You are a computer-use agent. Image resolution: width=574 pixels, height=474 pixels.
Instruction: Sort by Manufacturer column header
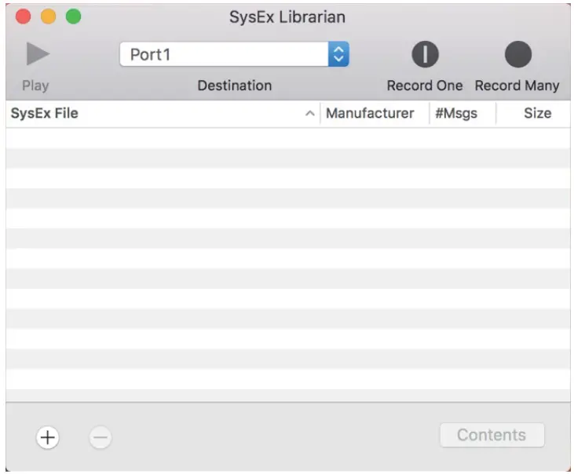(x=375, y=113)
